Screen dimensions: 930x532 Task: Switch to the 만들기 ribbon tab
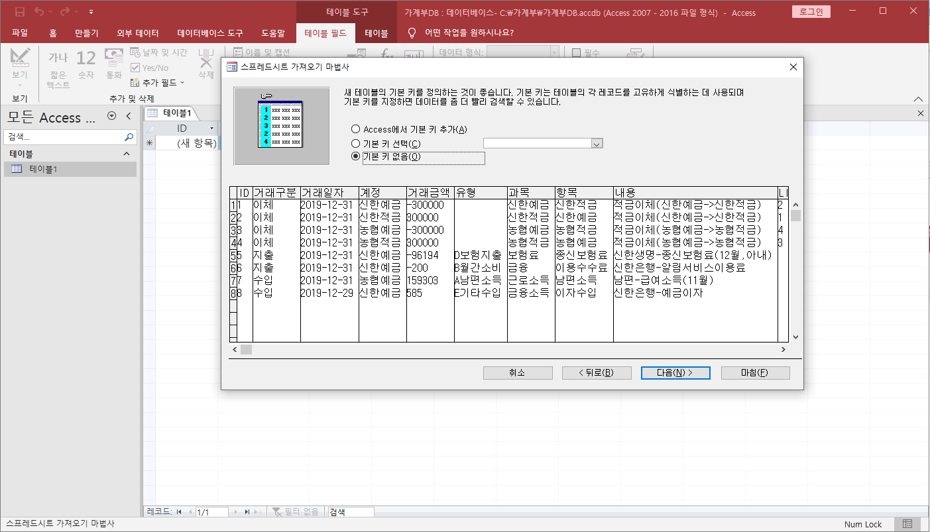pyautogui.click(x=87, y=32)
